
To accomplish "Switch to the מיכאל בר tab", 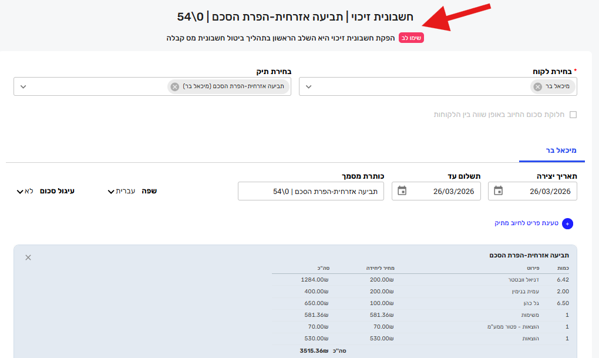I will click(551, 150).
